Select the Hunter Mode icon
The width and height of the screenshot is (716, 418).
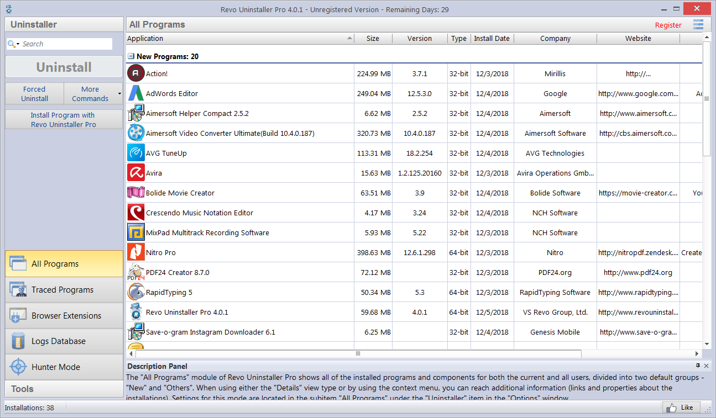18,367
